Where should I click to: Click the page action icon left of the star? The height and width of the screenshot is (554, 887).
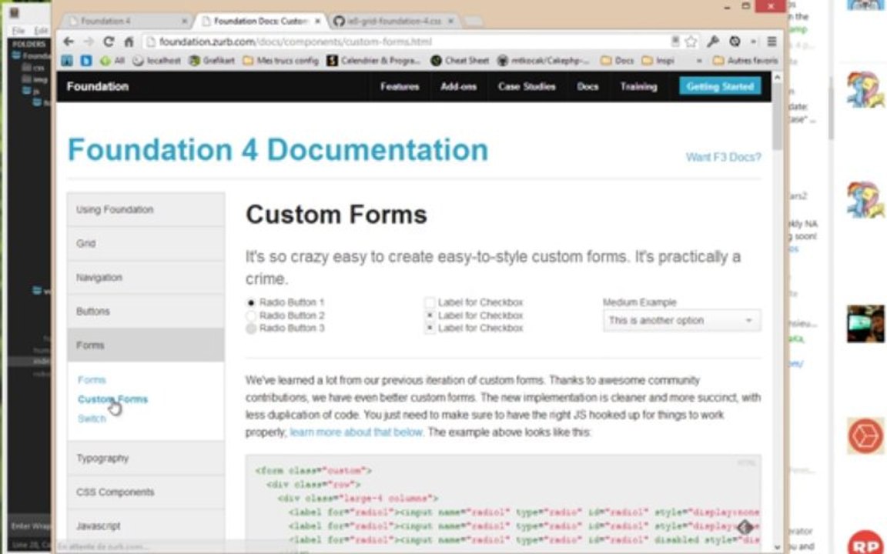pos(675,42)
